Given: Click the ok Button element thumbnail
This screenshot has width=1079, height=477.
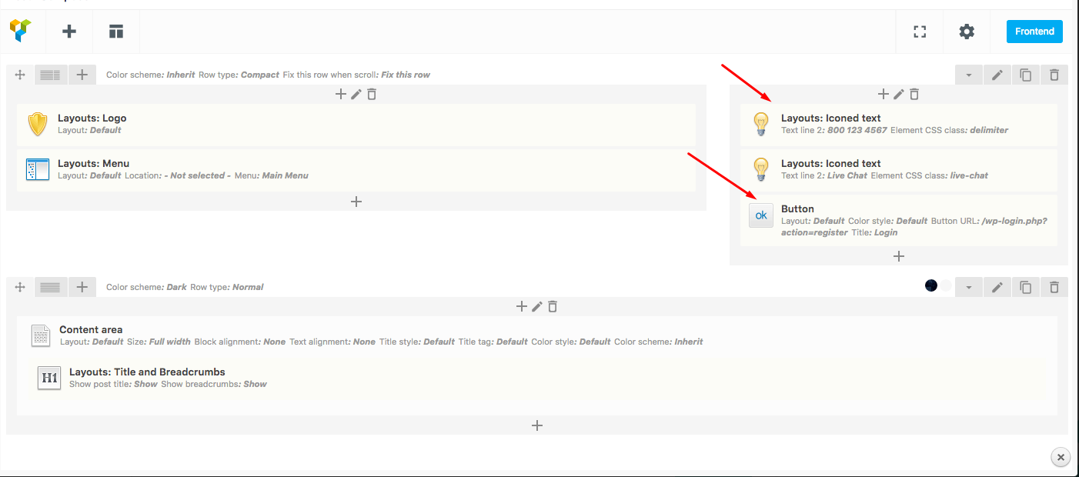Looking at the screenshot, I should 761,215.
